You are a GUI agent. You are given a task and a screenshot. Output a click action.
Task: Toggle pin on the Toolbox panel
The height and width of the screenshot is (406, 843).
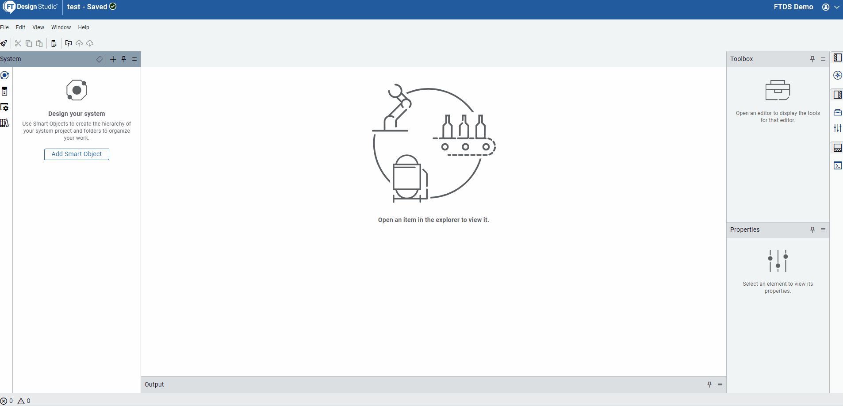[x=812, y=59]
